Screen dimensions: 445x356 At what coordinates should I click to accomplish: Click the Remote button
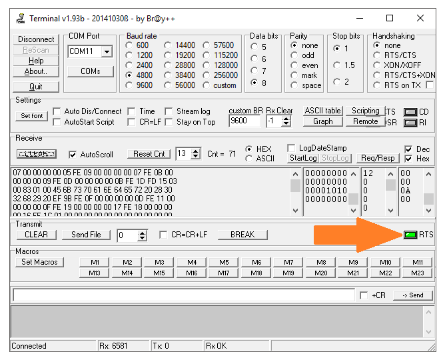click(x=365, y=121)
